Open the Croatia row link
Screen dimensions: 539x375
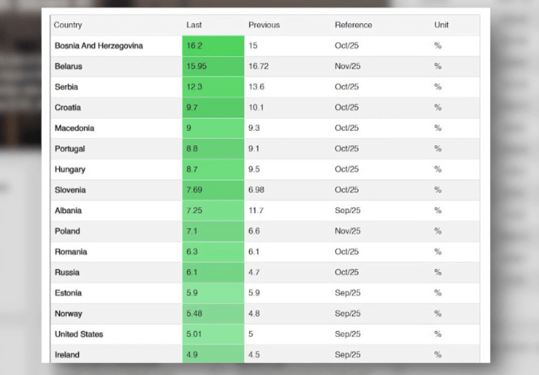pos(68,108)
